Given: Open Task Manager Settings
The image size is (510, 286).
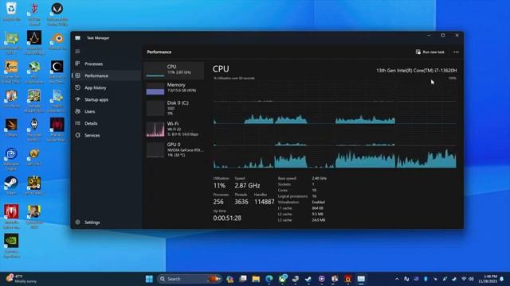Looking at the screenshot, I should (x=106, y=222).
